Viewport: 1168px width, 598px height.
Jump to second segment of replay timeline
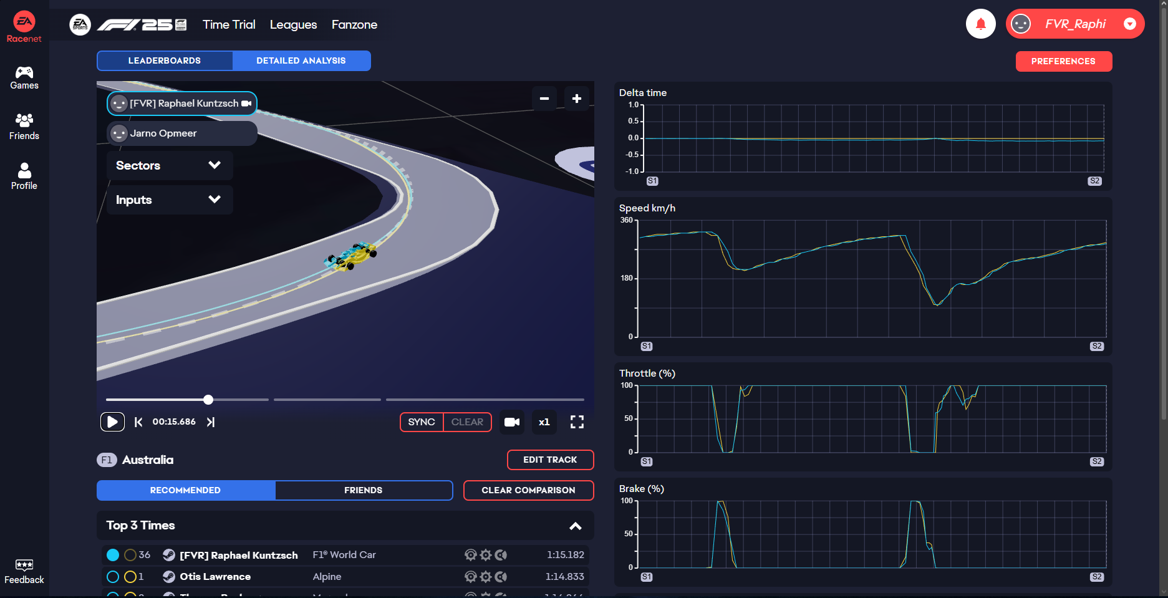click(327, 400)
